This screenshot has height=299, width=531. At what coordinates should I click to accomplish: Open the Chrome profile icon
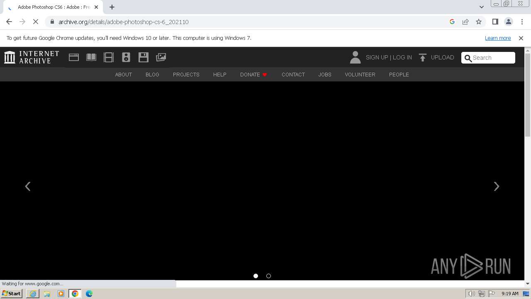[509, 22]
